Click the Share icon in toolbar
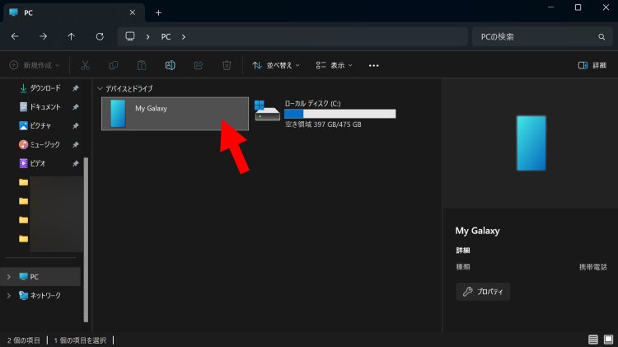Screen dimensions: 618x347 click(x=199, y=65)
